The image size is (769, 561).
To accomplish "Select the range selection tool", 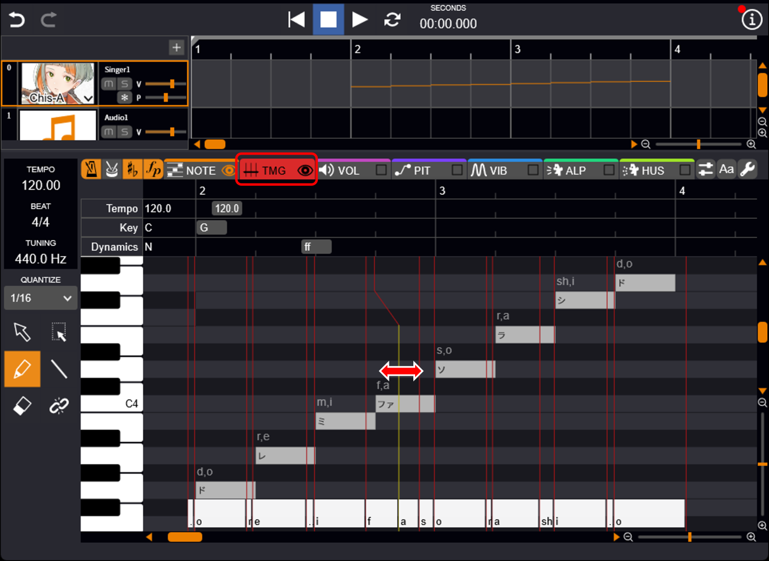I will coord(59,331).
